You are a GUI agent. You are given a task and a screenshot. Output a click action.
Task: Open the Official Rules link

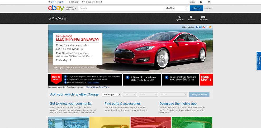point(93,83)
